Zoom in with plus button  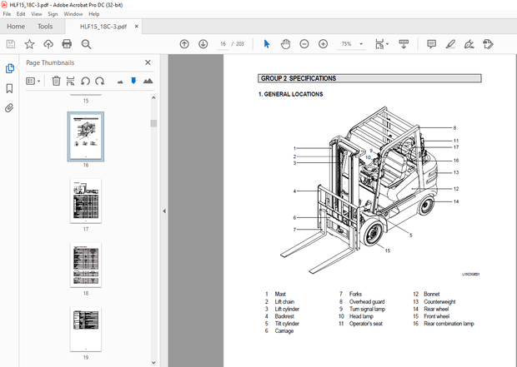[324, 44]
